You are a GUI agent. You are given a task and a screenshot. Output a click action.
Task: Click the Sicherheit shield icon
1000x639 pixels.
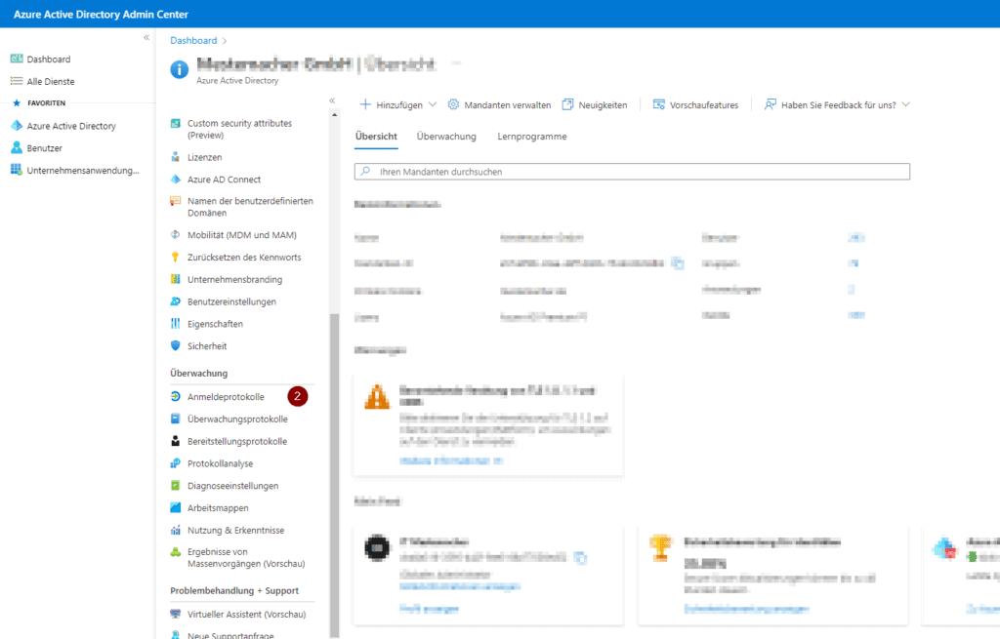pos(176,345)
